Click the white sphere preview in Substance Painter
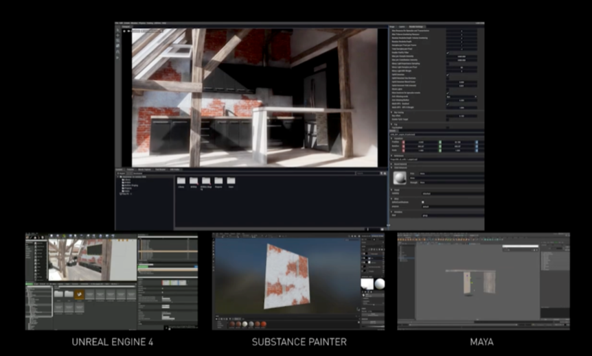The image size is (592, 356). pos(380,284)
